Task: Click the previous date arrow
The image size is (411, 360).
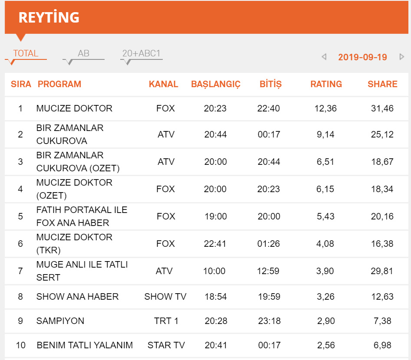Action: [x=324, y=57]
